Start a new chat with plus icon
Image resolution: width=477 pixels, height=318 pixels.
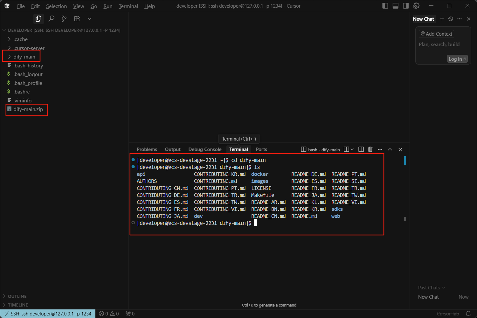(x=442, y=19)
